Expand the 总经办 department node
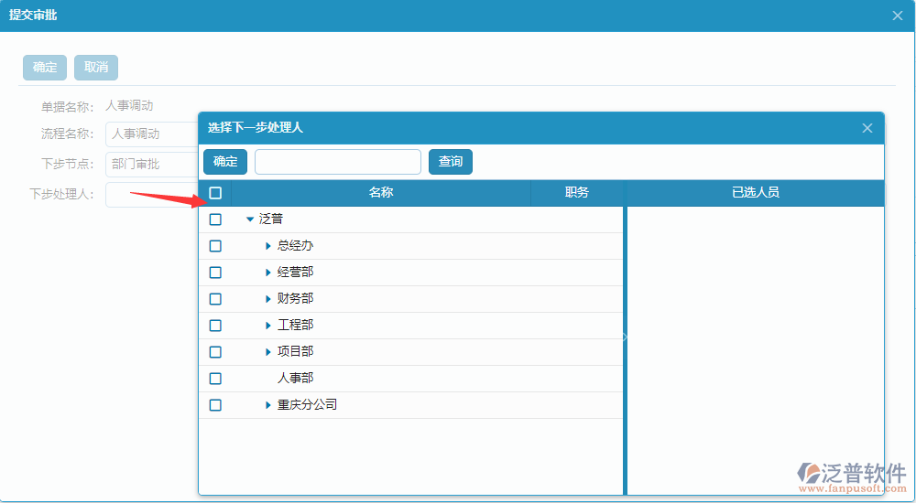The height and width of the screenshot is (503, 916). (267, 246)
